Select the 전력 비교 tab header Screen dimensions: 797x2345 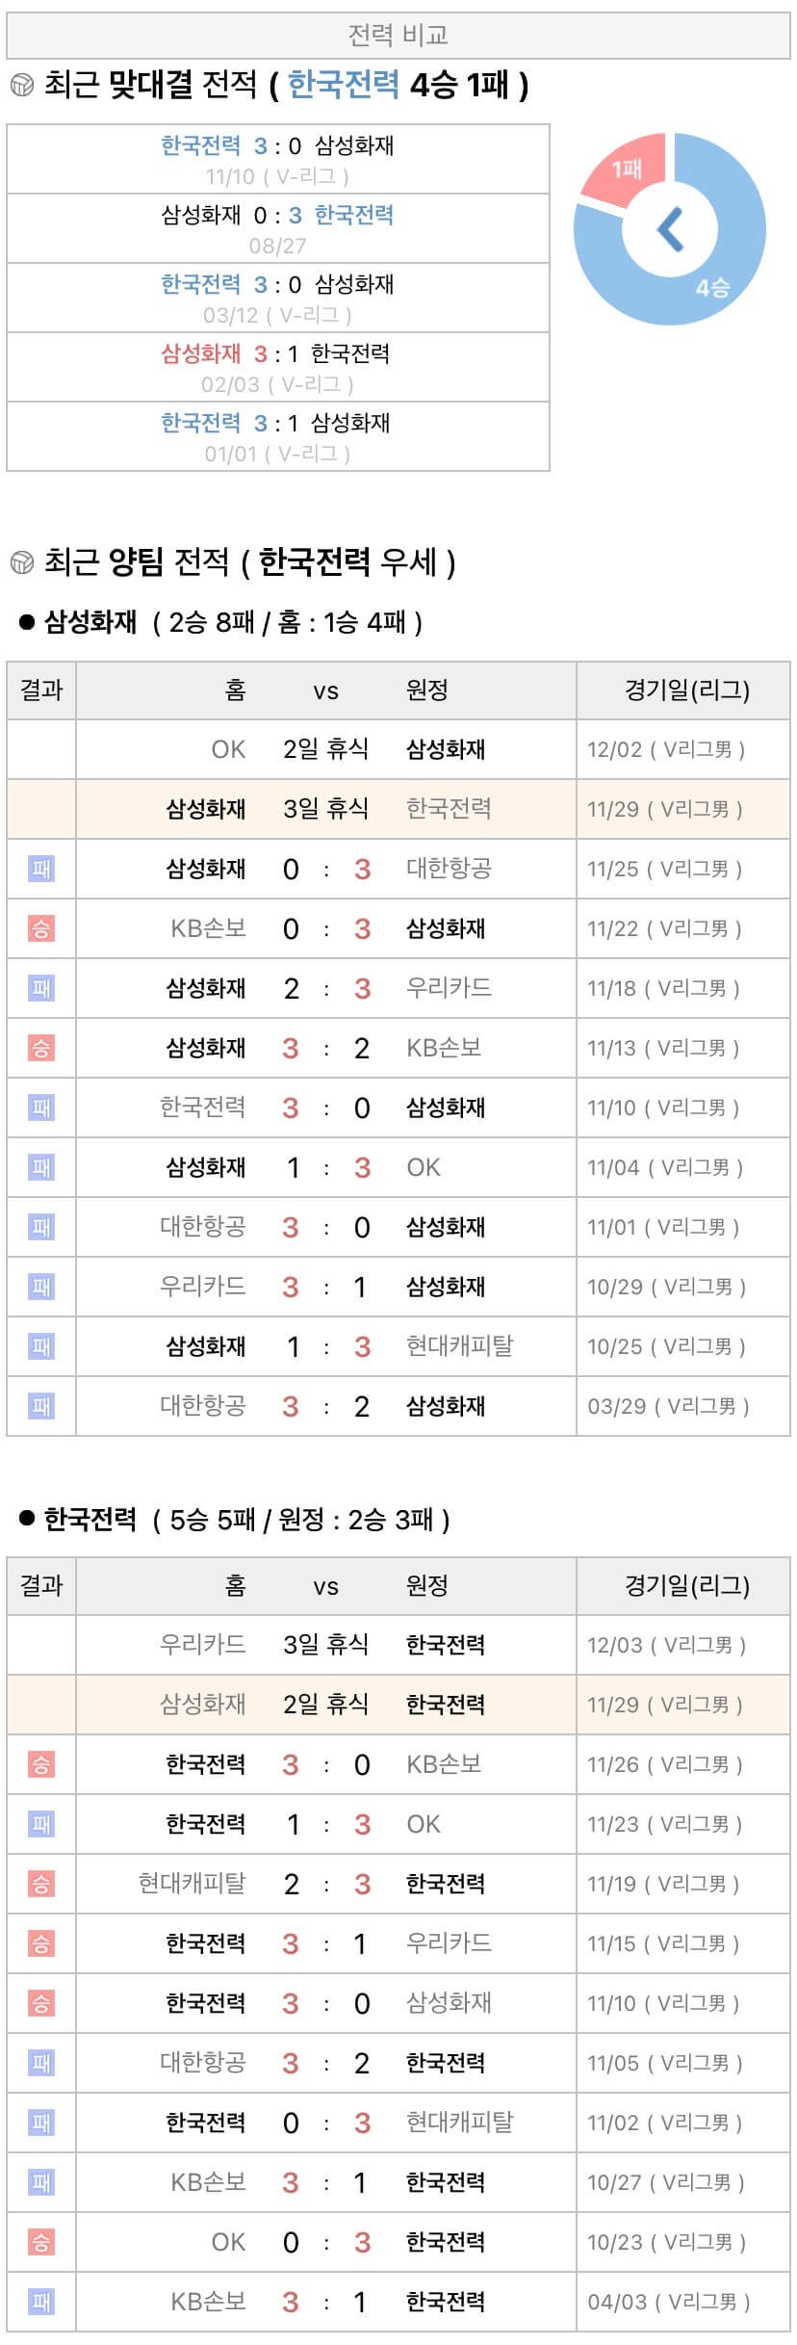(x=398, y=36)
